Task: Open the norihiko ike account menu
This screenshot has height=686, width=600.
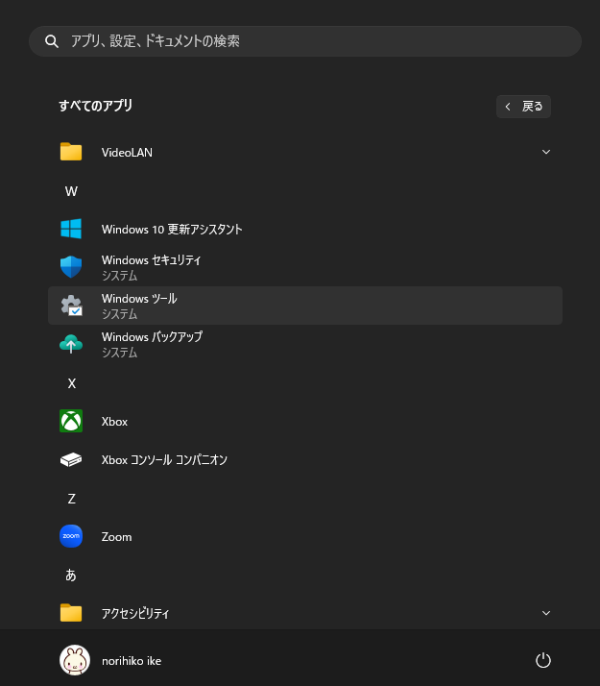Action: click(110, 660)
